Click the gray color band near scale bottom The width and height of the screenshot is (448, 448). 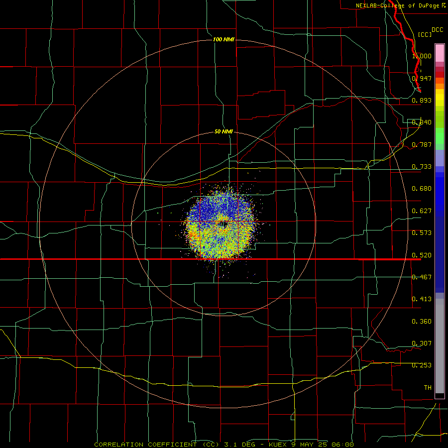pos(440,346)
